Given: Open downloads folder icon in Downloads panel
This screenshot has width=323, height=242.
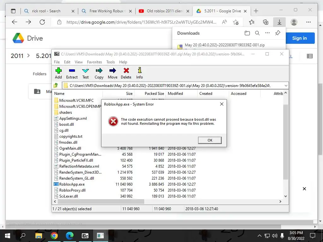Looking at the screenshot, I should click(x=247, y=33).
